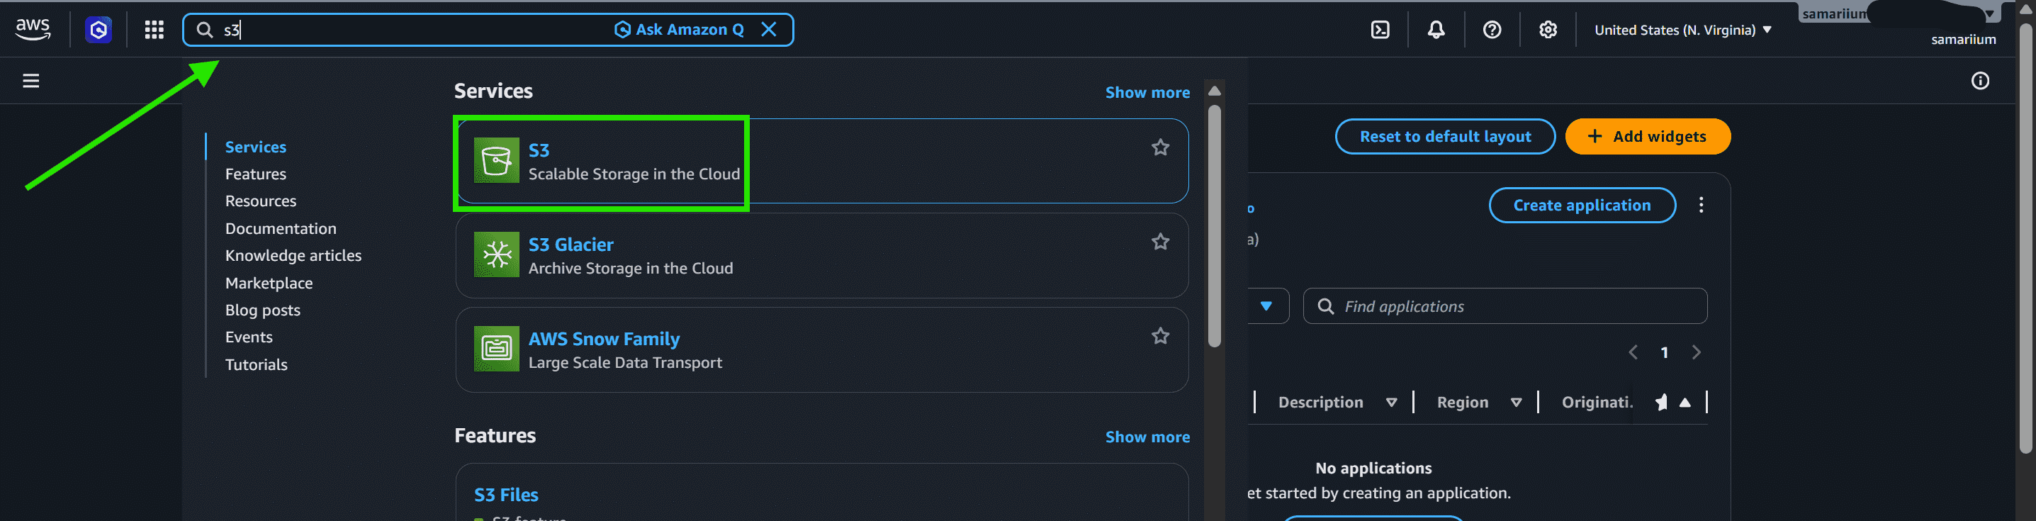The height and width of the screenshot is (521, 2036).
Task: Open the AWS logo home link
Action: coord(33,29)
